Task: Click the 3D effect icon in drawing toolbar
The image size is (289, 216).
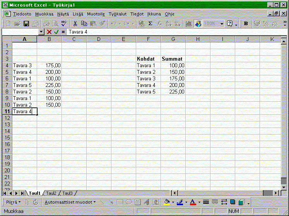Action: click(241, 202)
